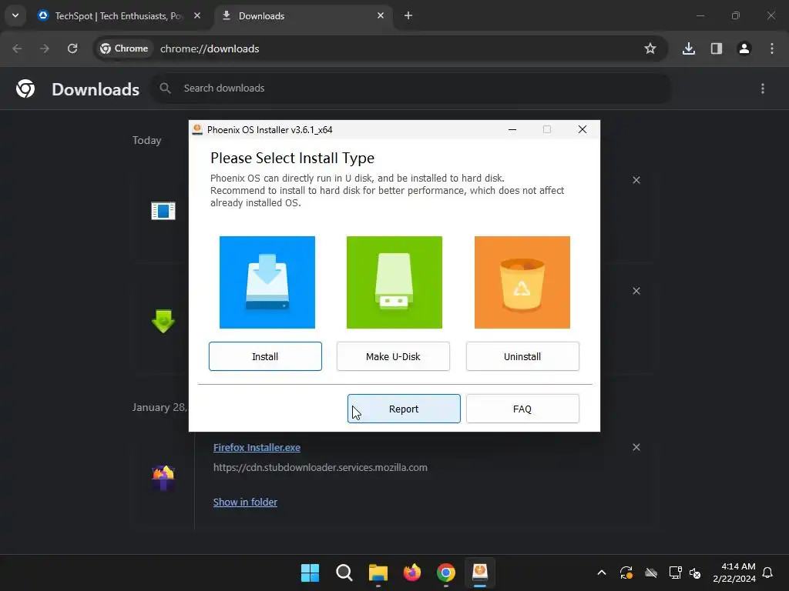Close the Downloads tab

click(381, 16)
